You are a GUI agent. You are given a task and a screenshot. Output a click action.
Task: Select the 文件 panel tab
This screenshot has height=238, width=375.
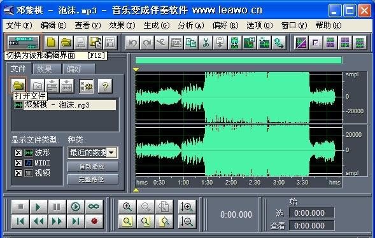(x=18, y=69)
